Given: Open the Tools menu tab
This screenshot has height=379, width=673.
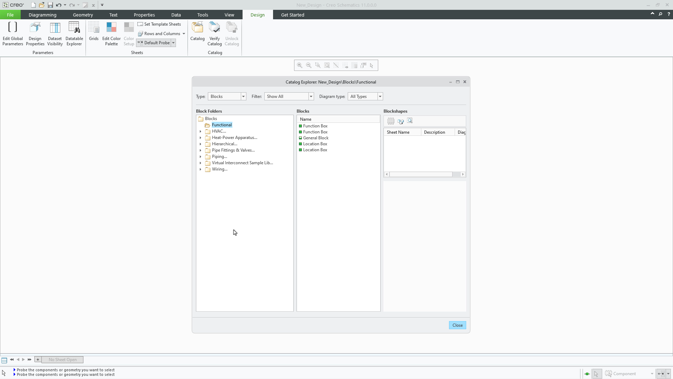Looking at the screenshot, I should tap(202, 15).
